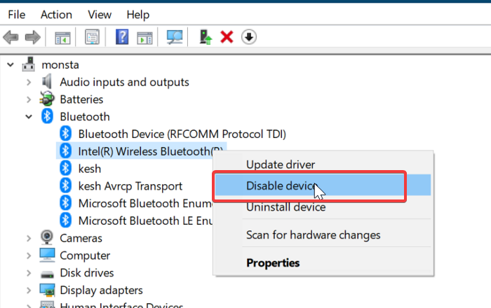Viewport: 491px width, 308px height.
Task: Select kesh Avrcp Transport label
Action: tap(130, 186)
